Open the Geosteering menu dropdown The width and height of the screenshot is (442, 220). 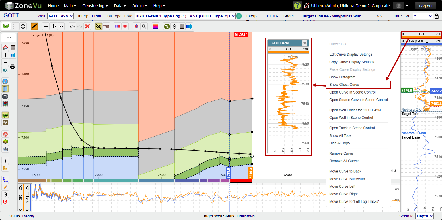[95, 6]
